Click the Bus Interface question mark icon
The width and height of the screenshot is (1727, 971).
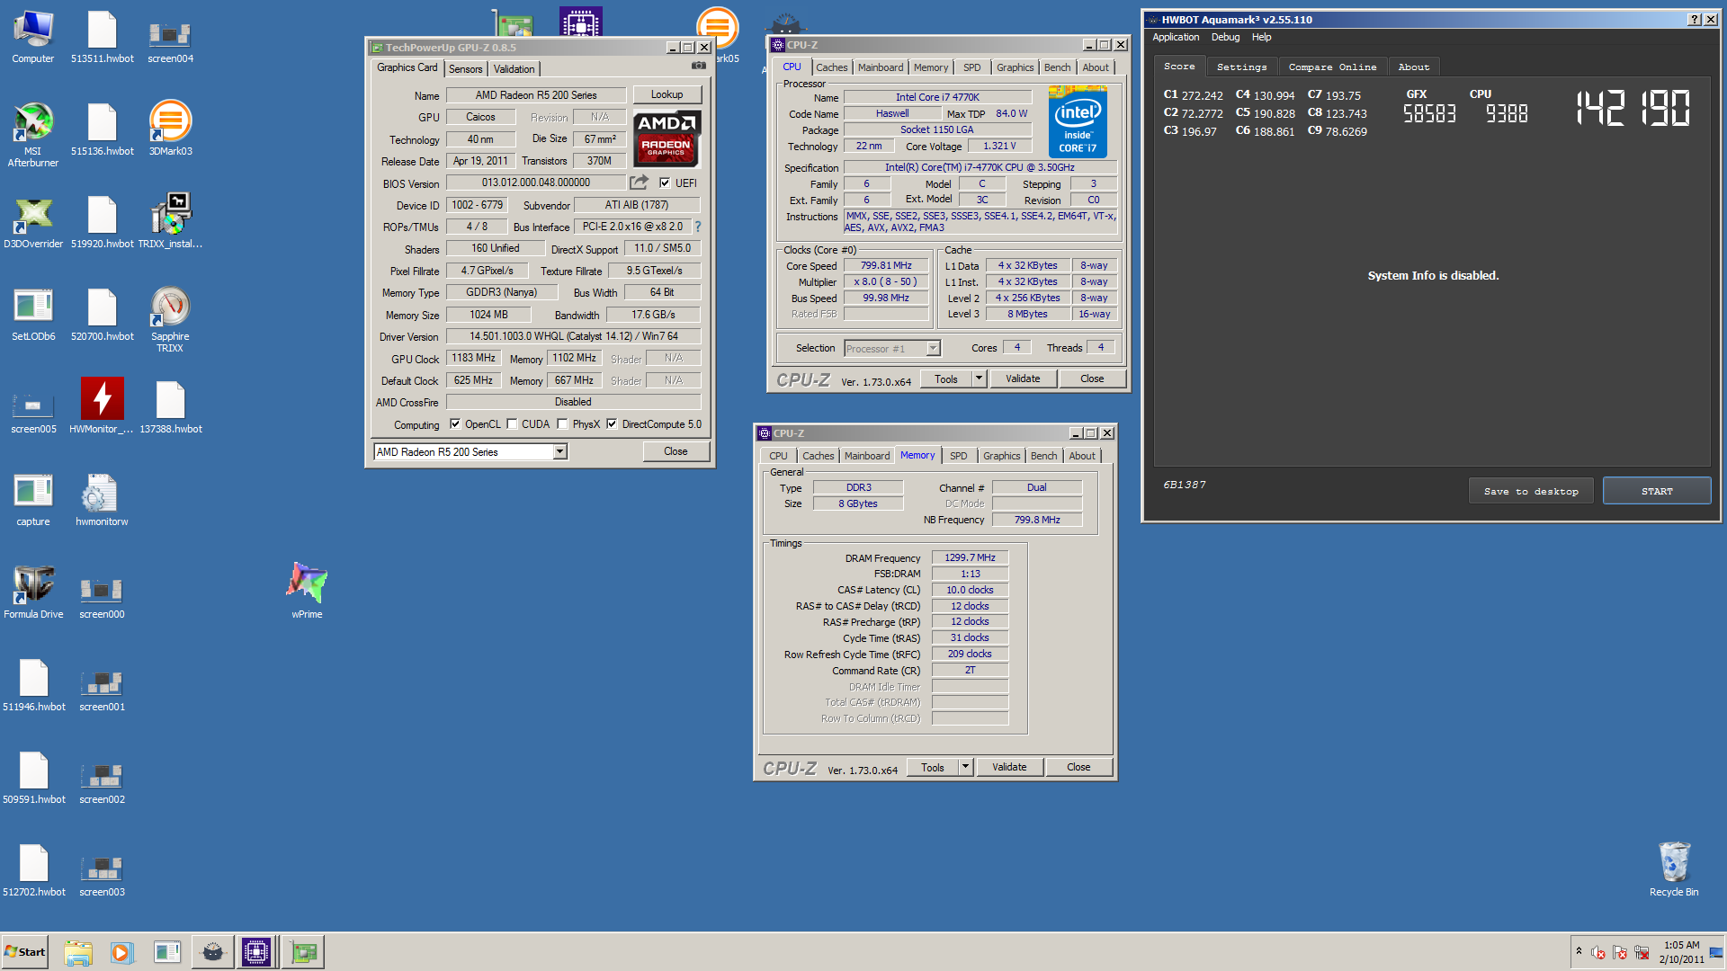698,227
